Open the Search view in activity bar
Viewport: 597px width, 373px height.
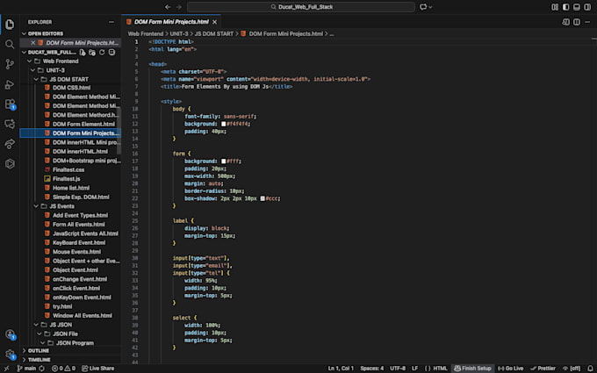point(10,44)
